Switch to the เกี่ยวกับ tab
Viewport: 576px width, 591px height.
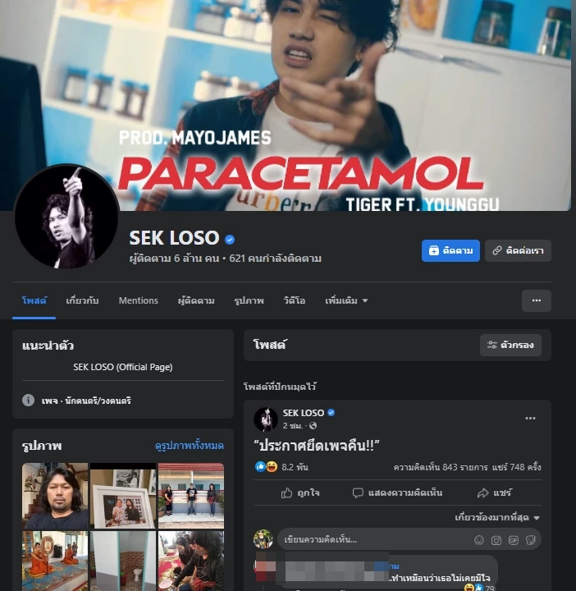click(x=82, y=301)
